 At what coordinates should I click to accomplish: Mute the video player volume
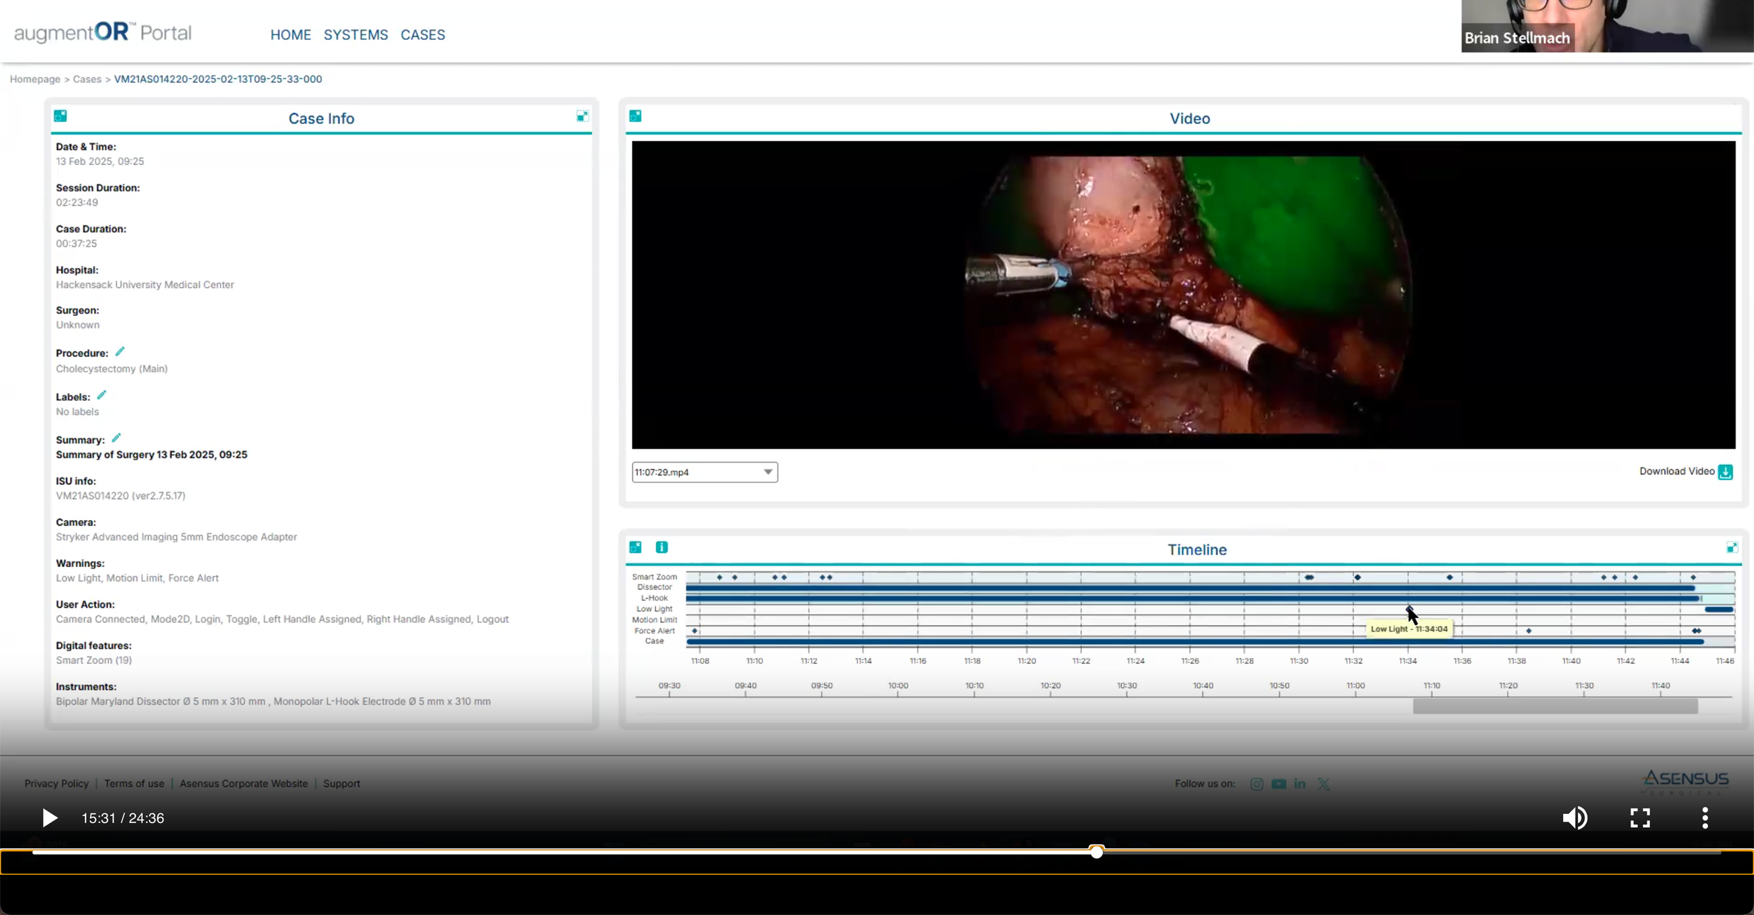(x=1574, y=818)
